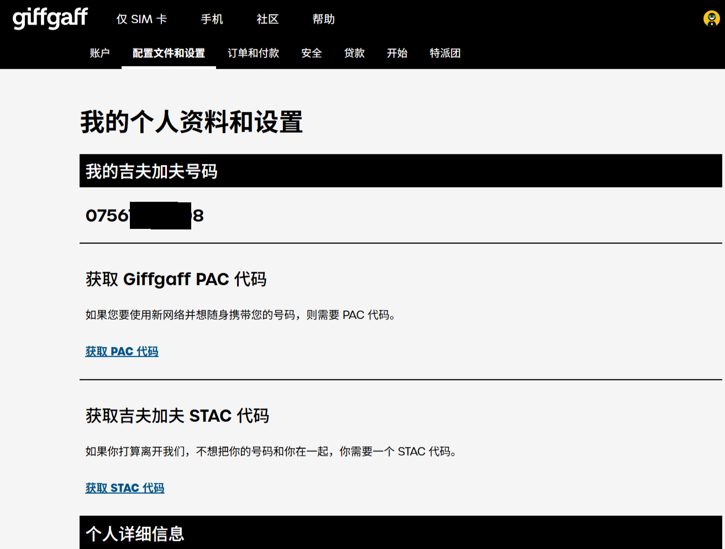
Task: Click the 个人详细信息 section header
Action: (x=401, y=532)
